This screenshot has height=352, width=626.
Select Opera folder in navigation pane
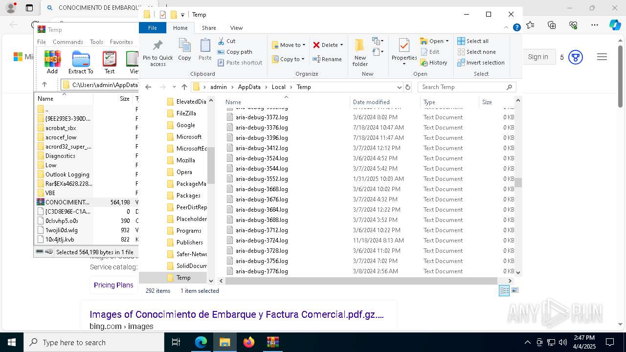point(184,172)
